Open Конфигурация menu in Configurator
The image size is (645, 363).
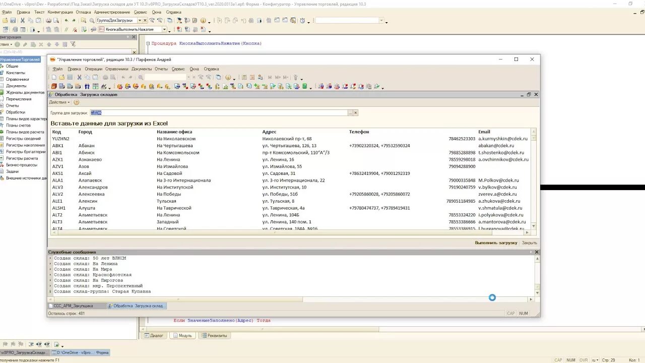[60, 12]
